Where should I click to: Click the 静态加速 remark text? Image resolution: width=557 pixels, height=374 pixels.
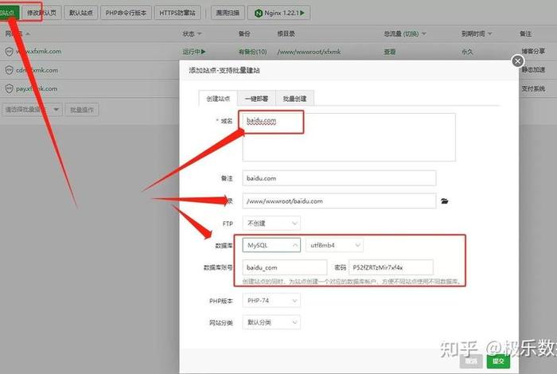click(533, 69)
